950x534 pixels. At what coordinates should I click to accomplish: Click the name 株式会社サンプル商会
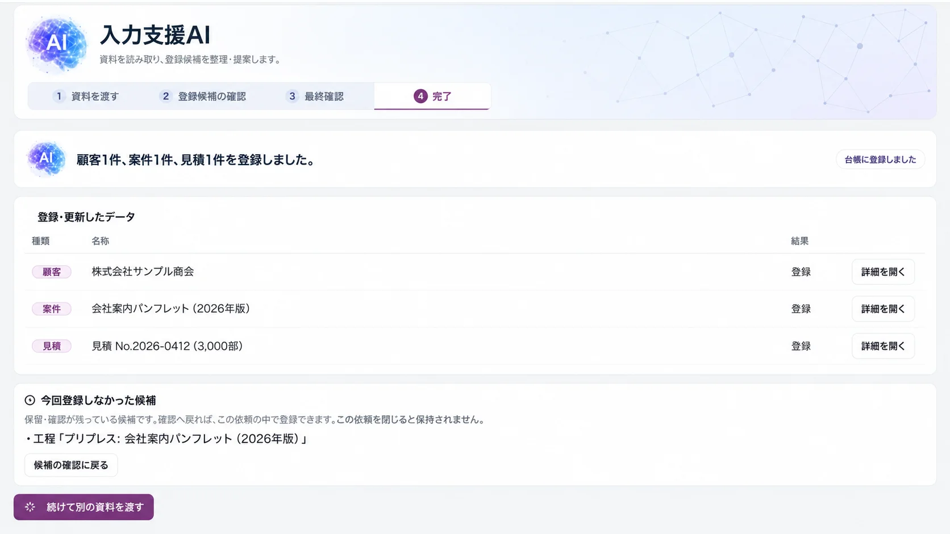point(143,271)
